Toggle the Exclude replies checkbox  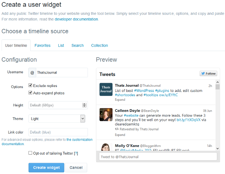tap(31, 86)
